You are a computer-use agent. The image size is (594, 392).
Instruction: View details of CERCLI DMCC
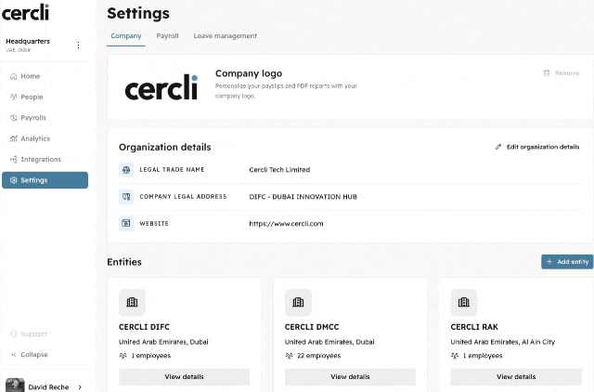coord(350,377)
